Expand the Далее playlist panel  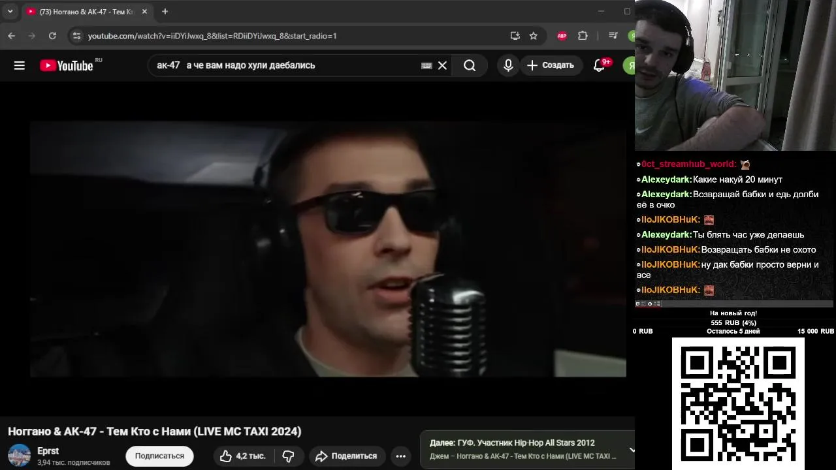pyautogui.click(x=632, y=450)
